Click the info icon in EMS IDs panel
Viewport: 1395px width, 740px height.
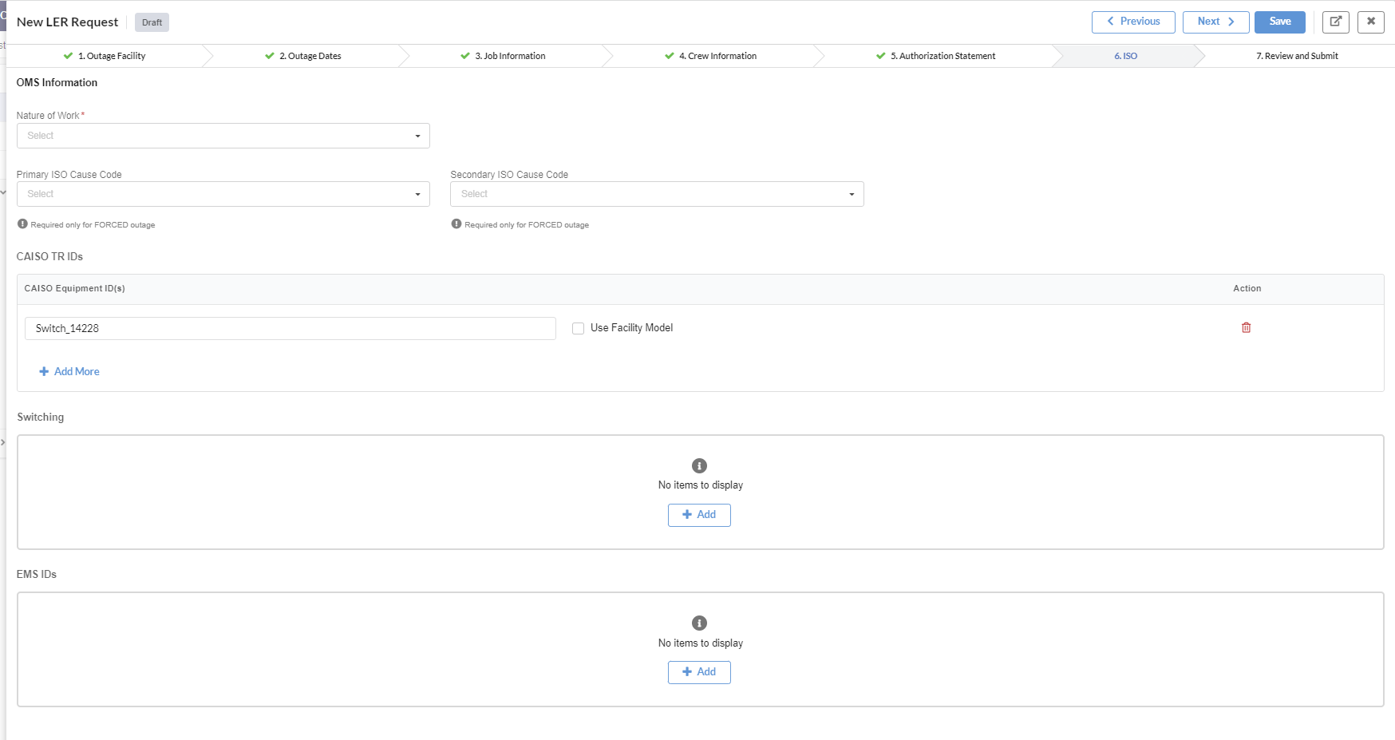(699, 623)
